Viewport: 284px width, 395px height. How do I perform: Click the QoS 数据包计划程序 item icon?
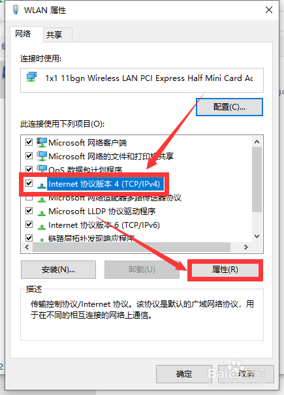pyautogui.click(x=42, y=169)
